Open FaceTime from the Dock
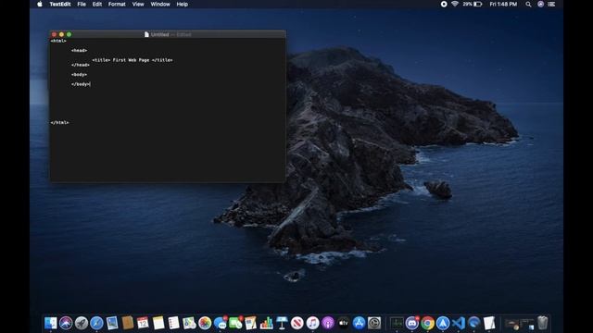 (x=235, y=323)
